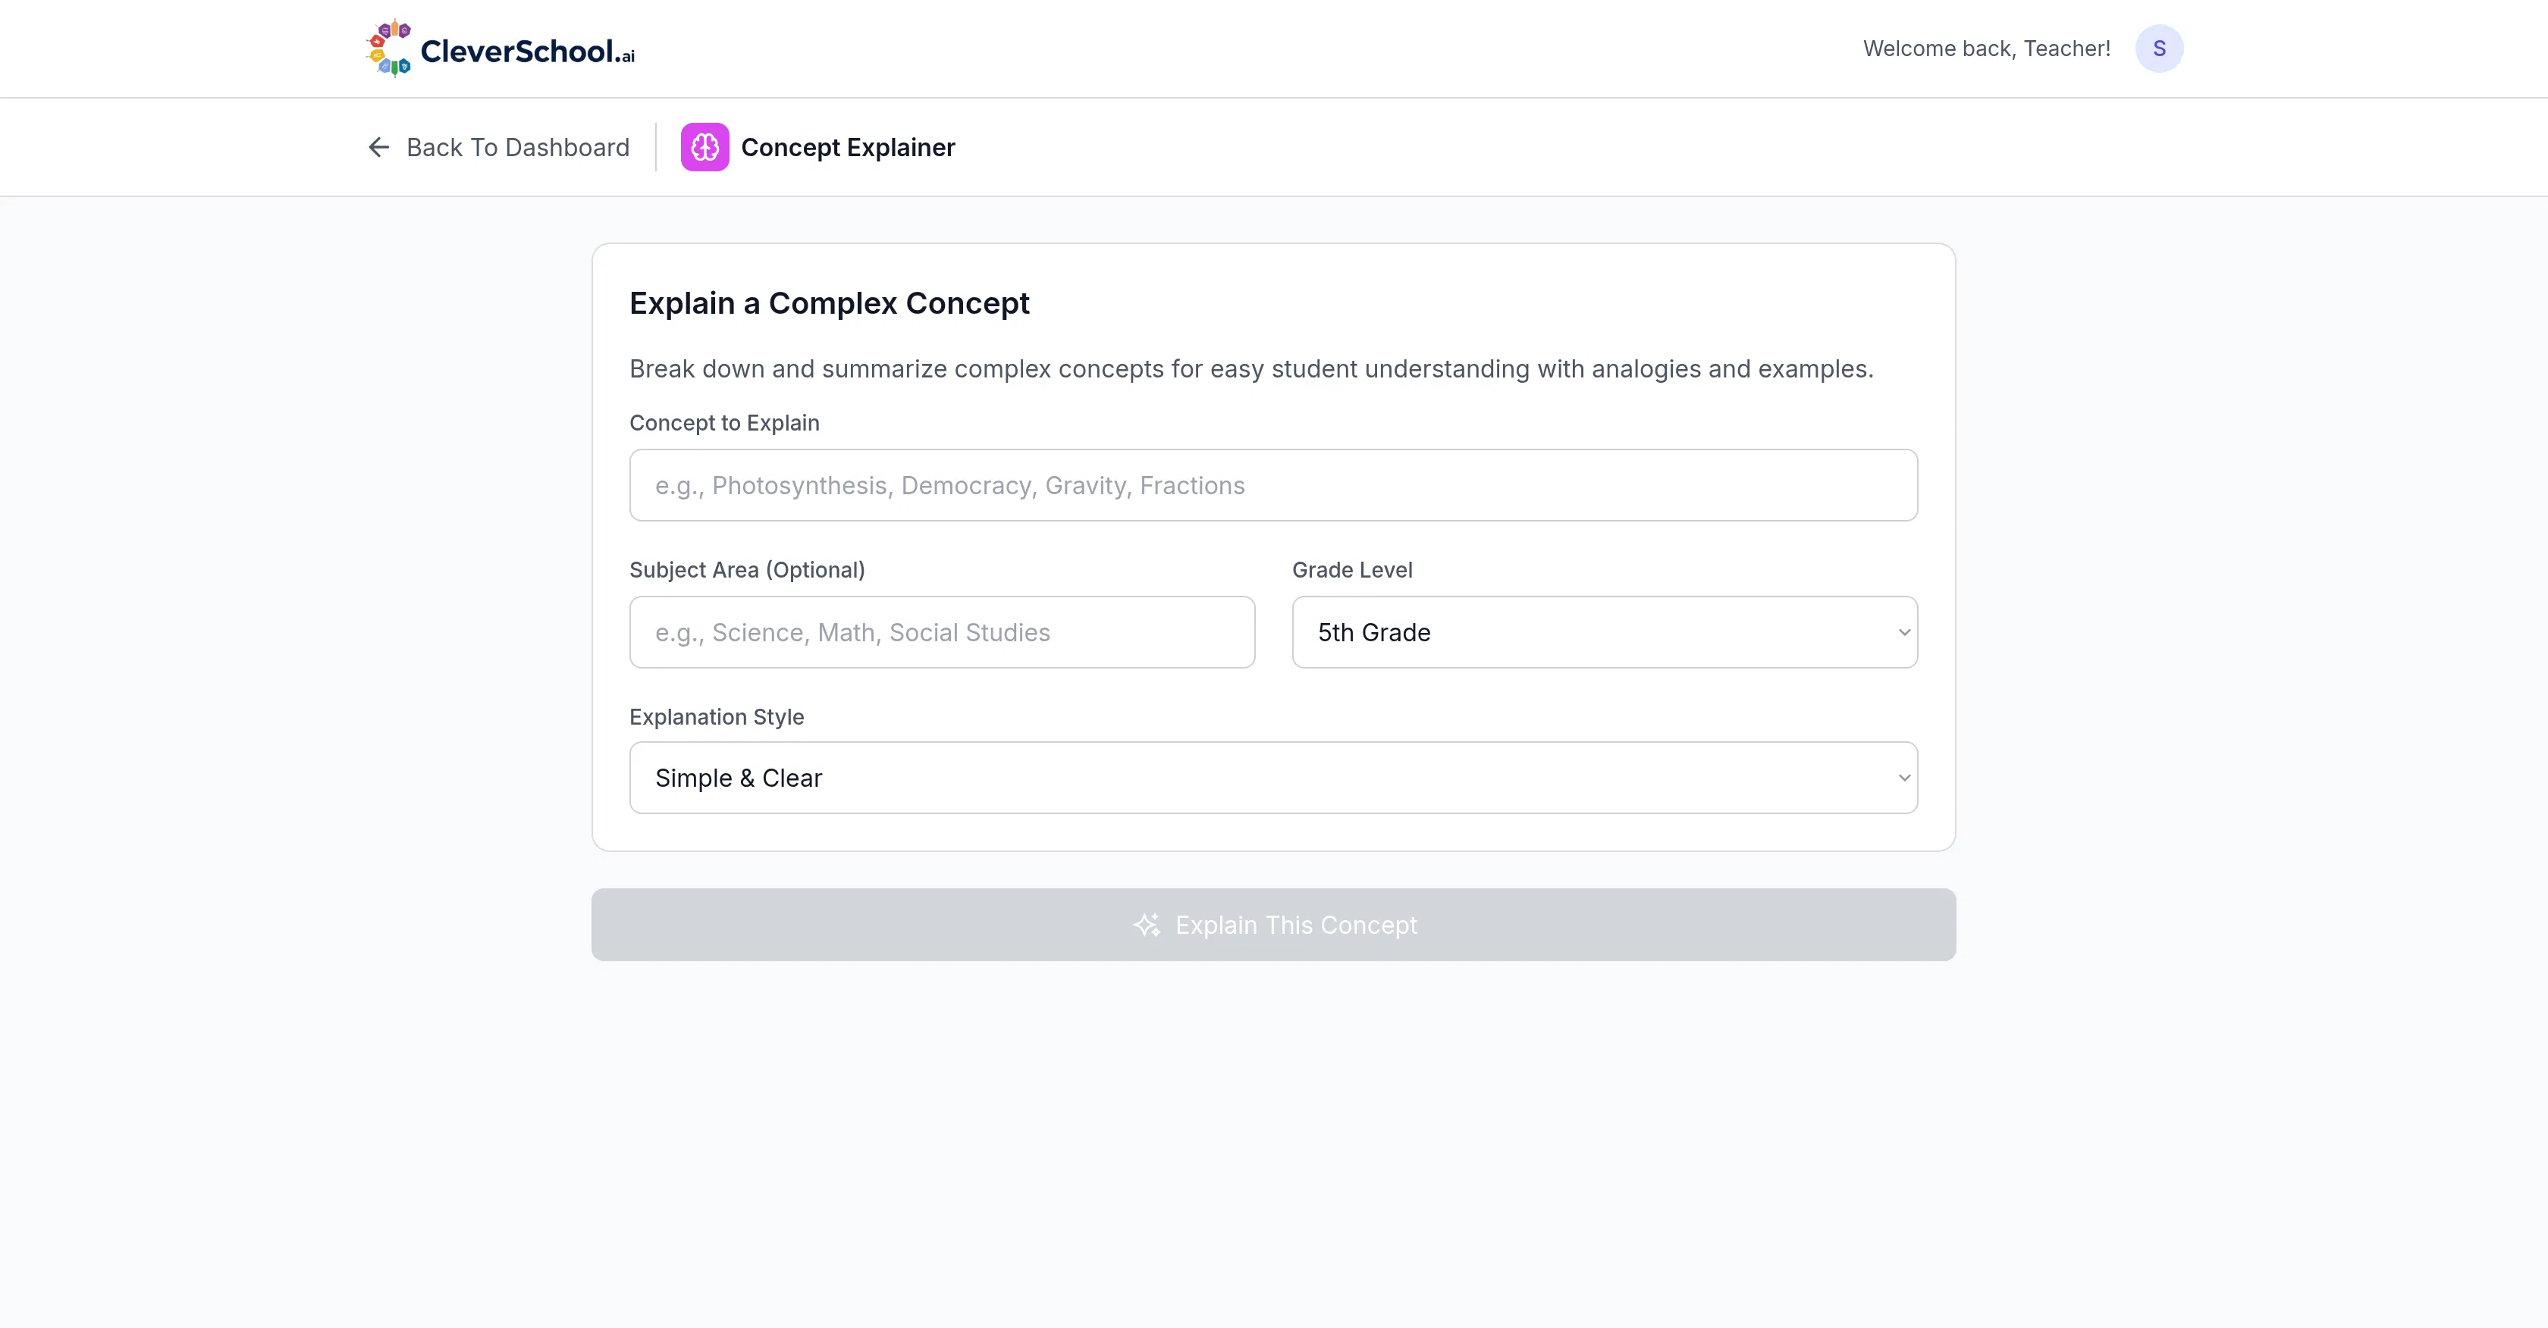Select the Subject Area optional input
2548x1328 pixels.
click(x=940, y=632)
